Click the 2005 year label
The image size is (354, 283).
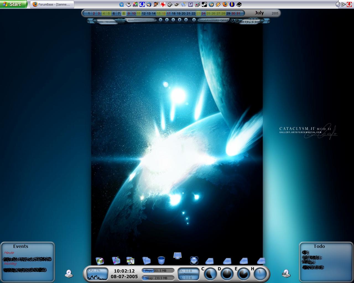point(275,13)
